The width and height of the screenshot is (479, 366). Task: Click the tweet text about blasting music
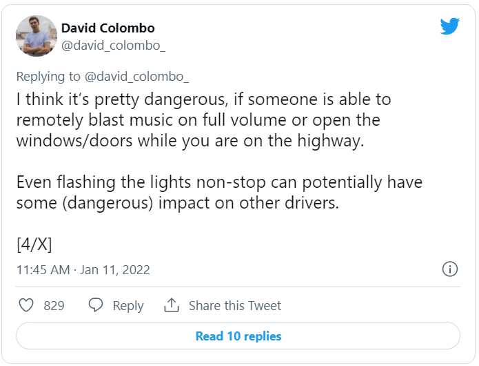[x=204, y=120]
